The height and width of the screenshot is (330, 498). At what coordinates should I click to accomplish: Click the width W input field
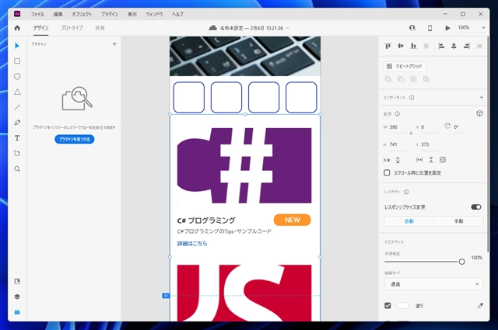tap(399, 127)
